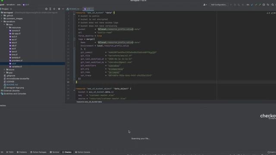Screen dimensions: 276x155
Task: Open the Python Console tool window tab
Action: click(83, 152)
